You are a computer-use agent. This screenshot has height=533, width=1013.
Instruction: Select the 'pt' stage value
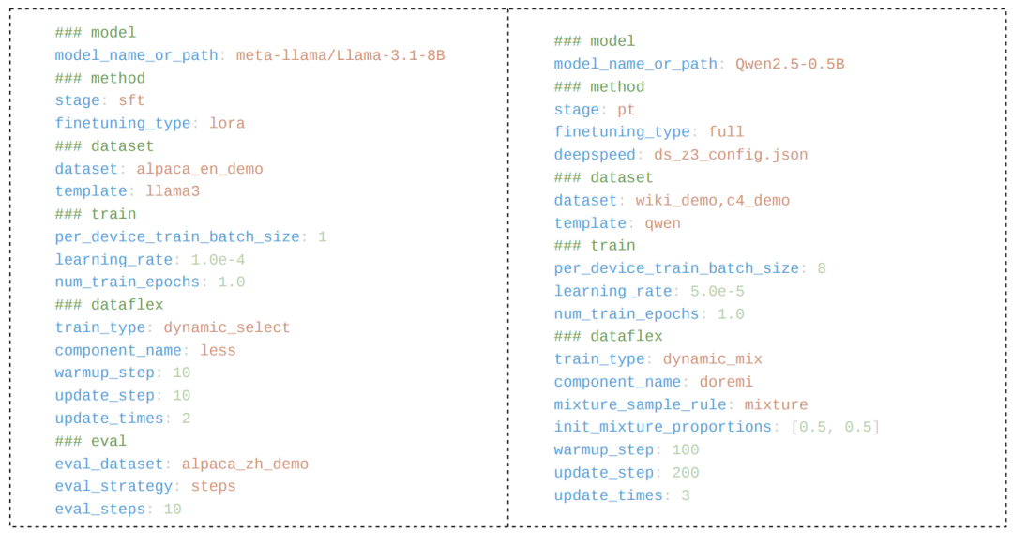tap(626, 110)
